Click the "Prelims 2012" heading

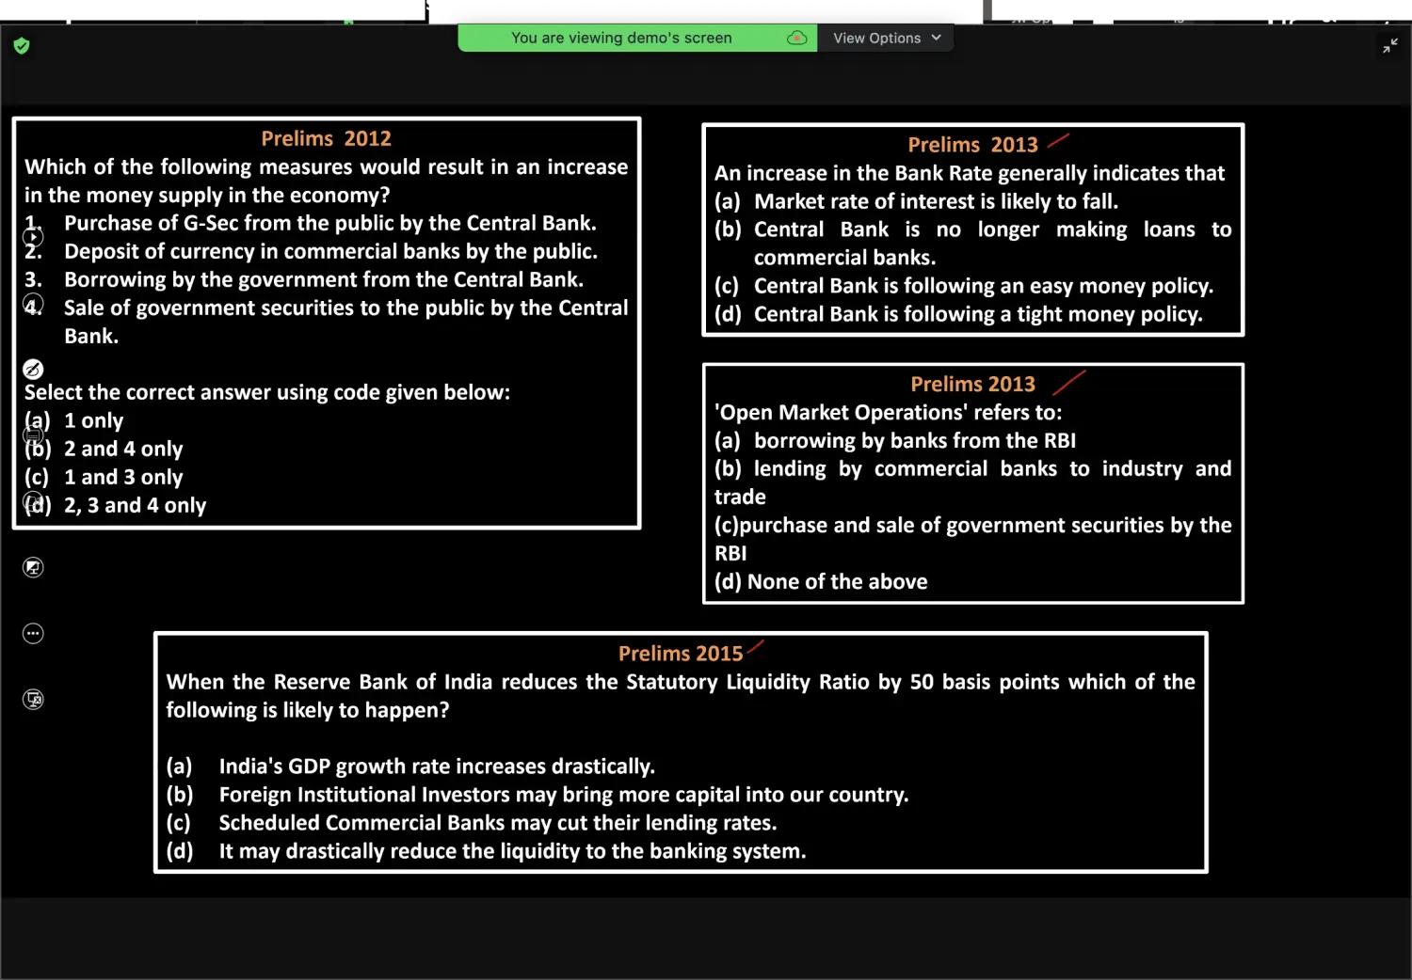(x=326, y=138)
